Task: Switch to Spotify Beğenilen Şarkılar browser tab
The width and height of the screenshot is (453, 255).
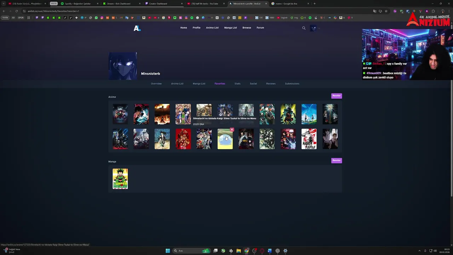Action: 80,4
